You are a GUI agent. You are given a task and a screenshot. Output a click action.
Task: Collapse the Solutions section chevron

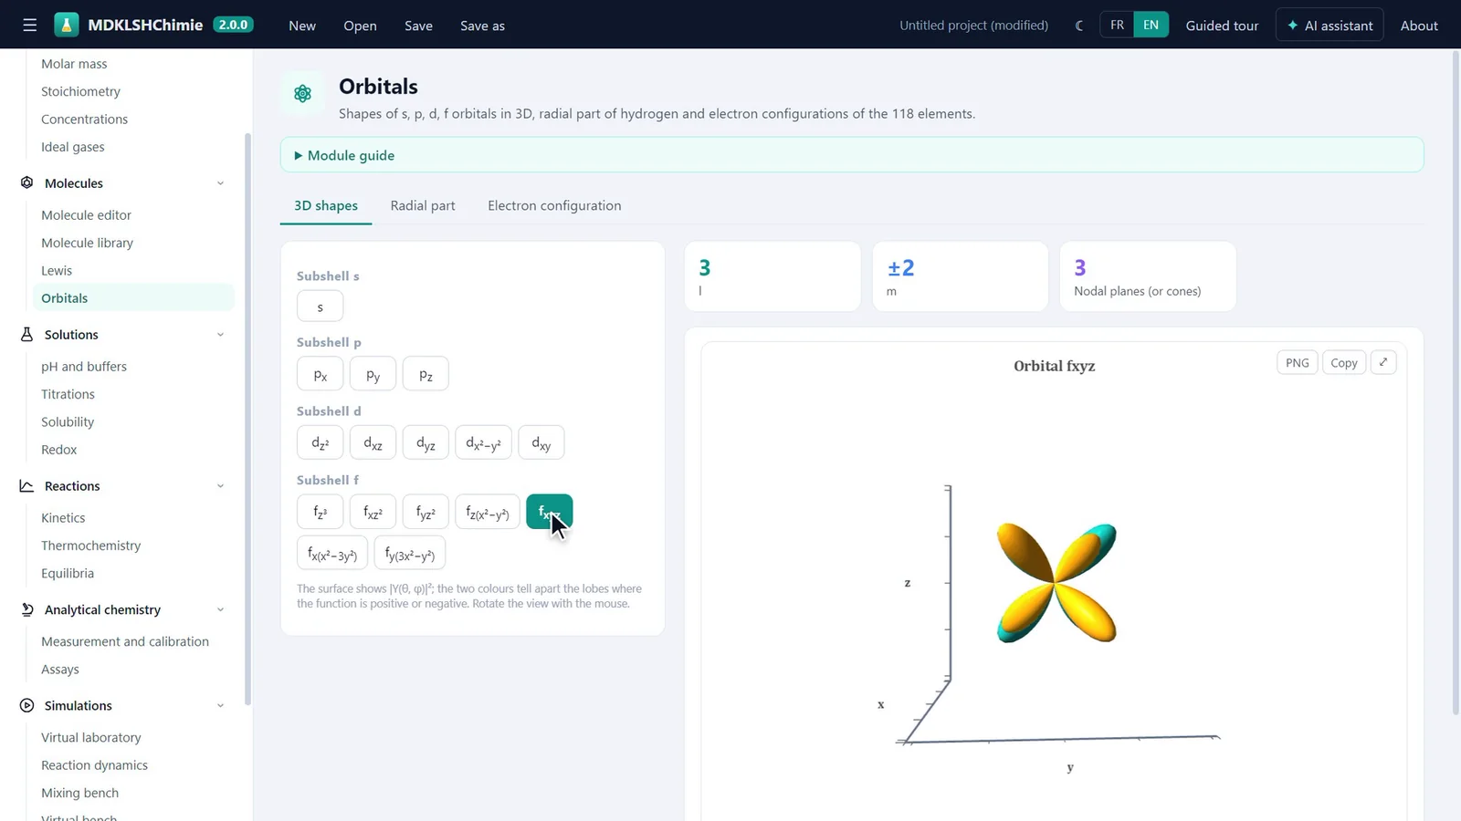point(220,335)
